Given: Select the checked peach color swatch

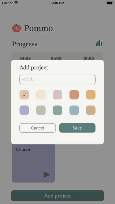Looking at the screenshot, I should pyautogui.click(x=24, y=95).
